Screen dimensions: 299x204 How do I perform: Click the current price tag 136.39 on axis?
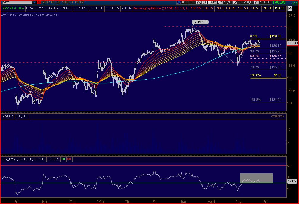tap(293, 43)
